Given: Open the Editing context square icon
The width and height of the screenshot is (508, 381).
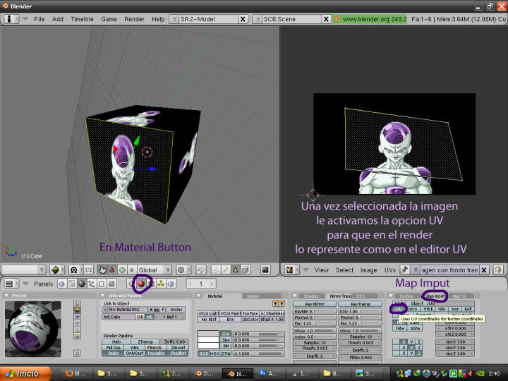Looking at the screenshot, I should click(x=102, y=284).
